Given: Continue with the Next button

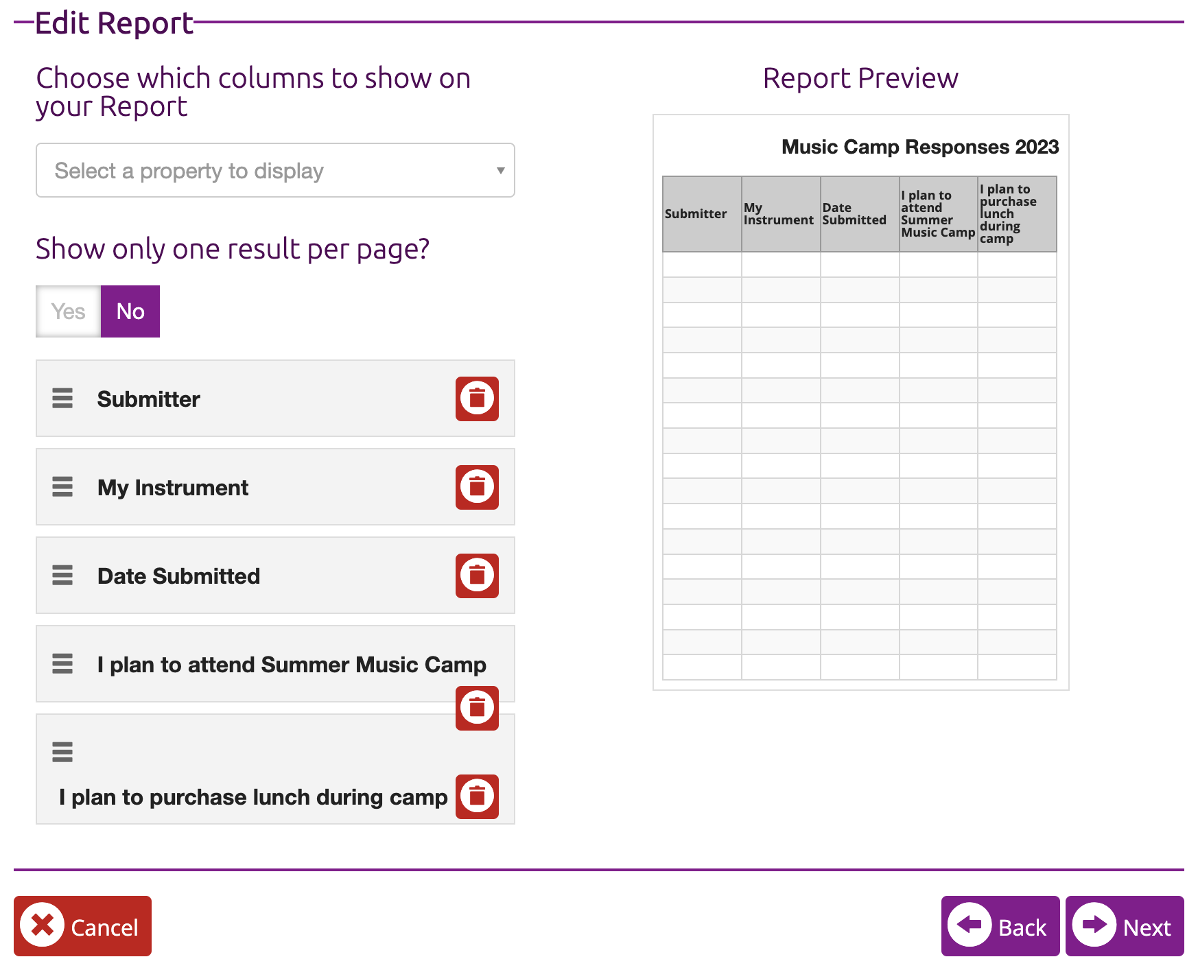Looking at the screenshot, I should tap(1125, 926).
